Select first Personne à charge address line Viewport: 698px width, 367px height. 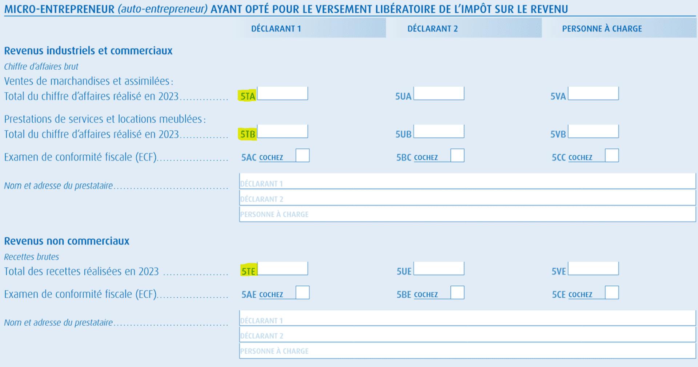(468, 214)
